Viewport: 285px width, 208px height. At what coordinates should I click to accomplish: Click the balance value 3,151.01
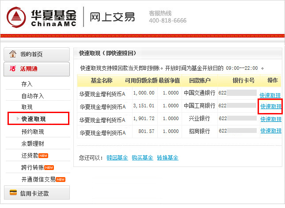(x=144, y=106)
